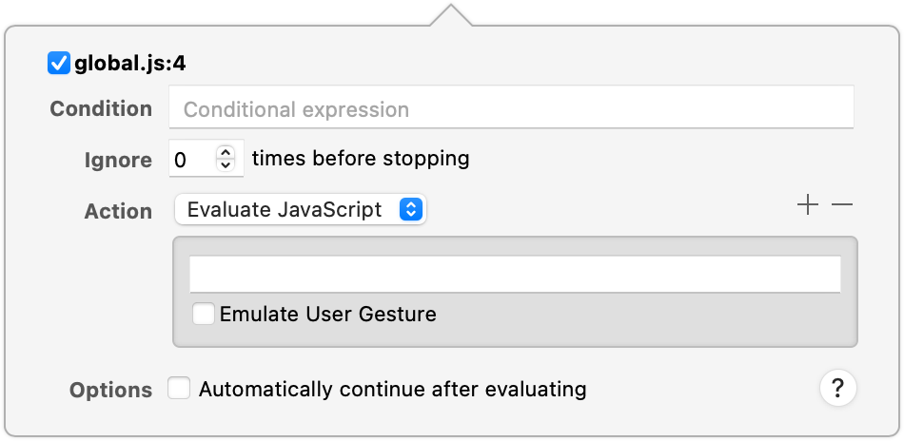Click the Action label
This screenshot has width=904, height=441.
(x=118, y=211)
